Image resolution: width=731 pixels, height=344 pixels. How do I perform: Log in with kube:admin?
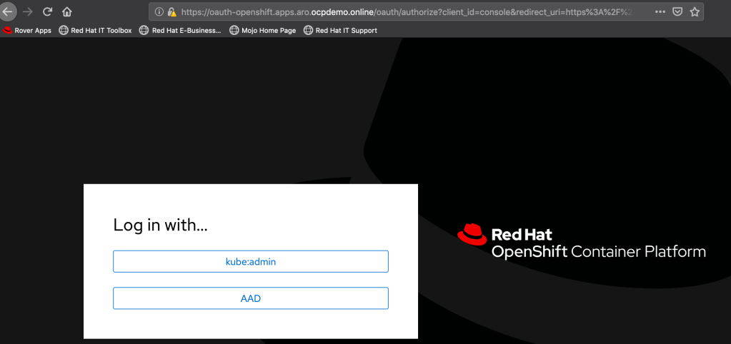click(250, 262)
